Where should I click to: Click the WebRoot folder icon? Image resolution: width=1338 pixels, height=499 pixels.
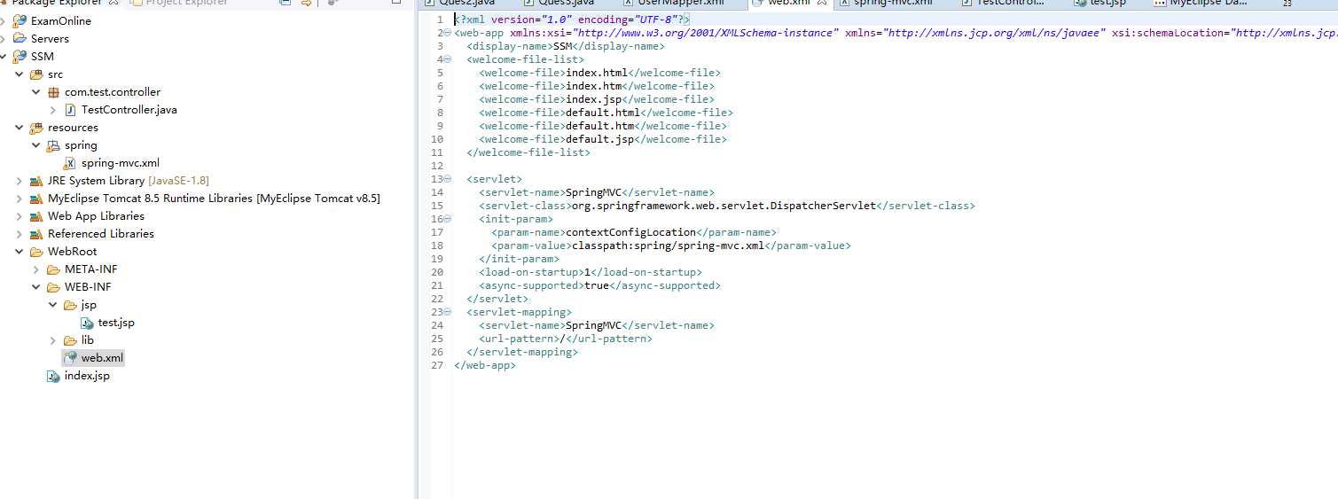pyautogui.click(x=36, y=251)
